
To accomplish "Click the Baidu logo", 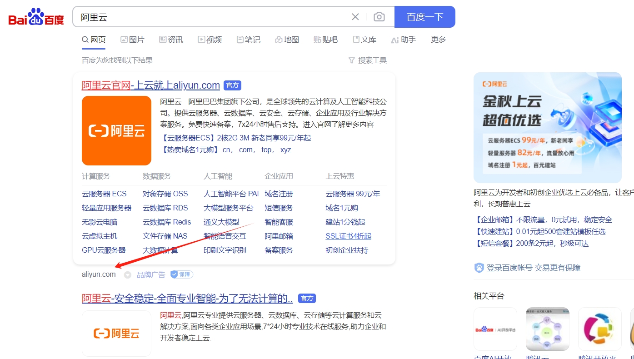I will point(36,17).
